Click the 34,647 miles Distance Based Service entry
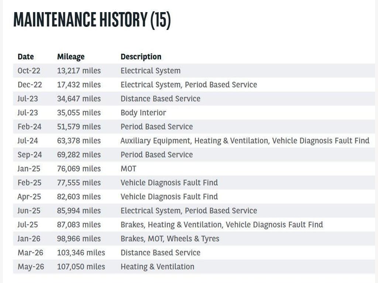Screen dimensions: 378x283 click(194, 99)
